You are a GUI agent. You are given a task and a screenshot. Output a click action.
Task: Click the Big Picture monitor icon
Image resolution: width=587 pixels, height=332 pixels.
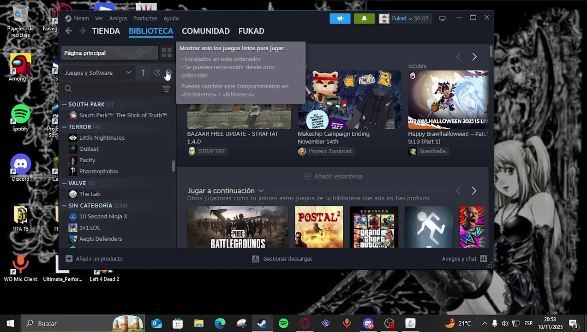pyautogui.click(x=442, y=18)
